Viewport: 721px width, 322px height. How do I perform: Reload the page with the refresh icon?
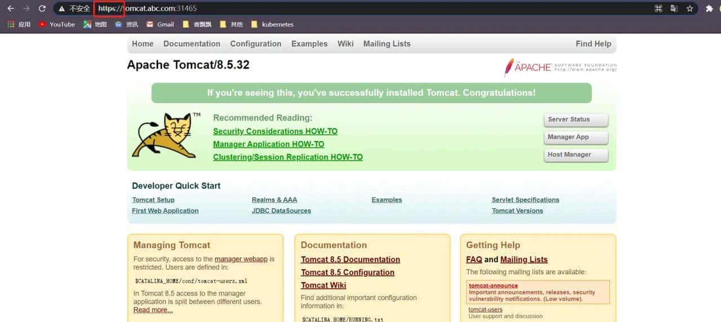[42, 8]
